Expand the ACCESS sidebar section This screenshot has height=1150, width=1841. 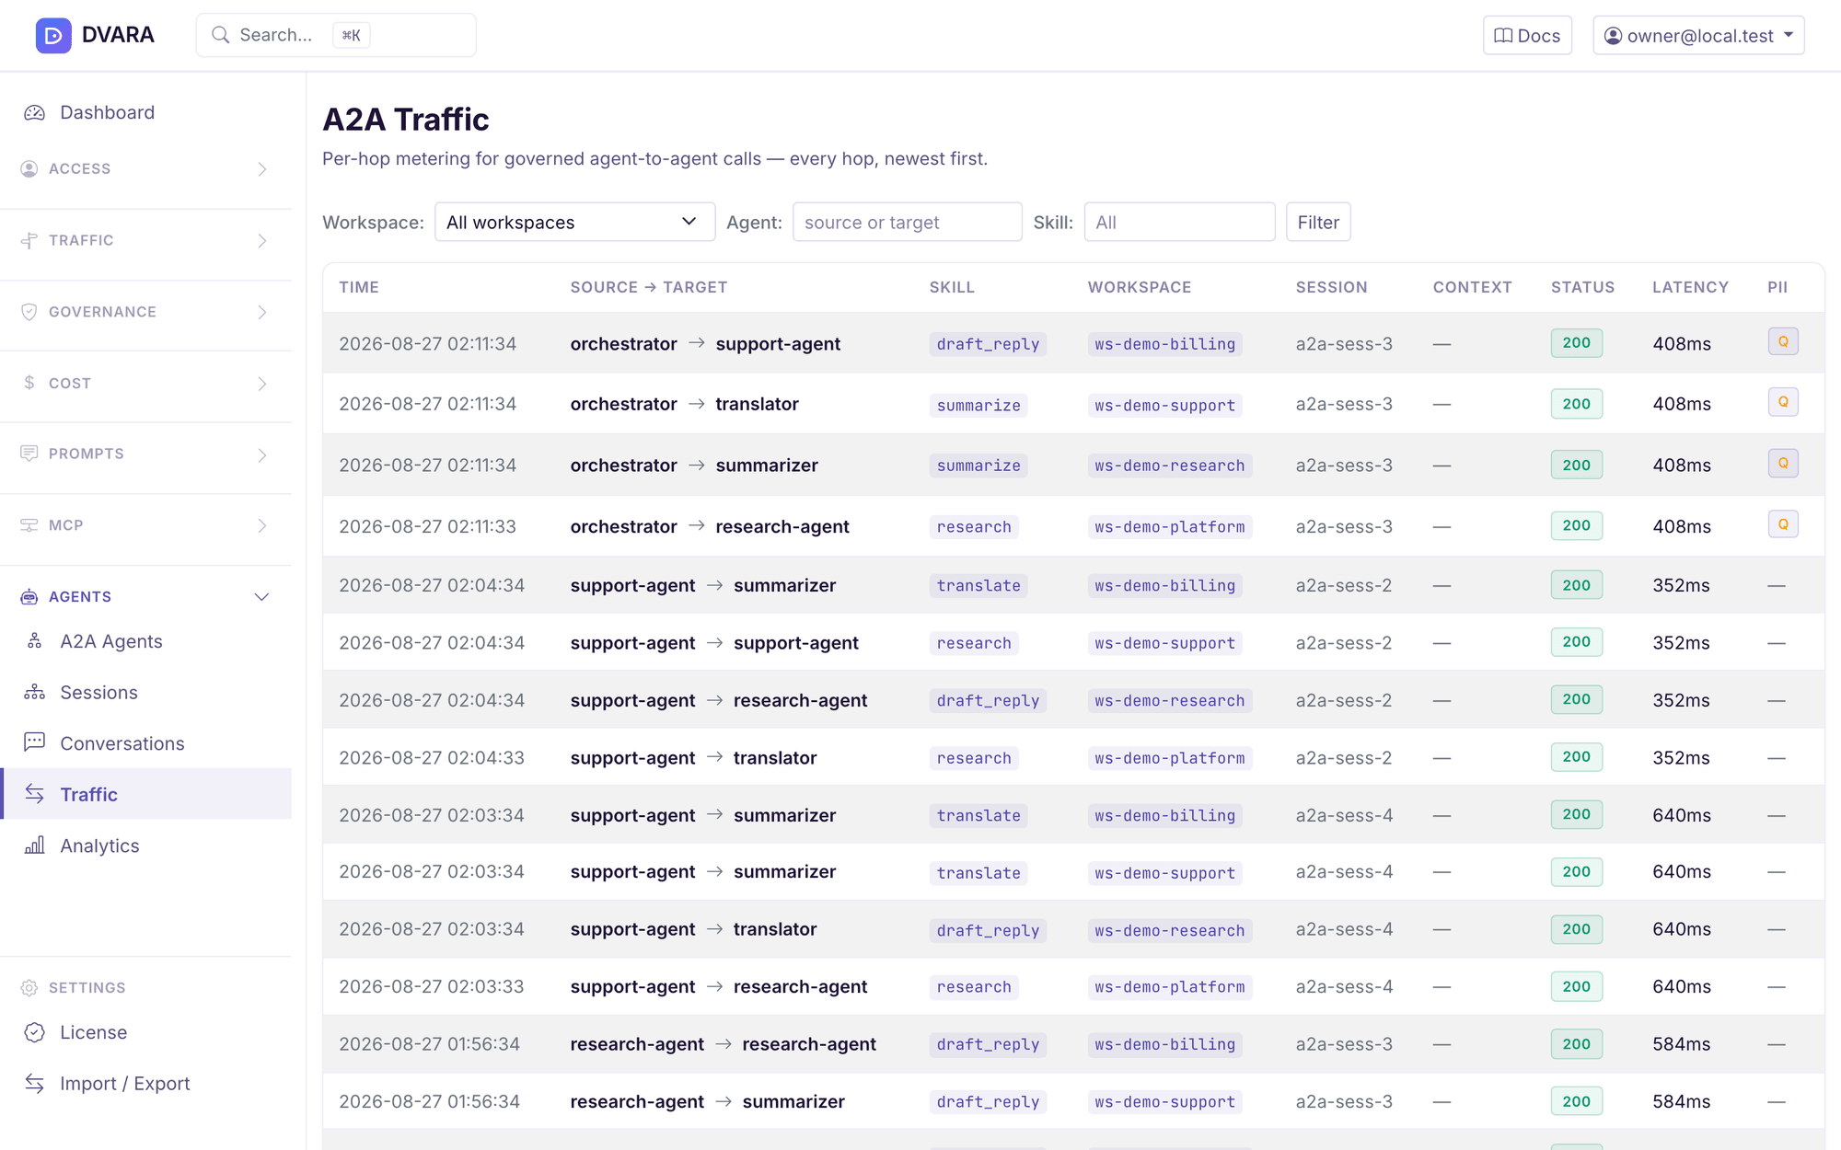(145, 169)
